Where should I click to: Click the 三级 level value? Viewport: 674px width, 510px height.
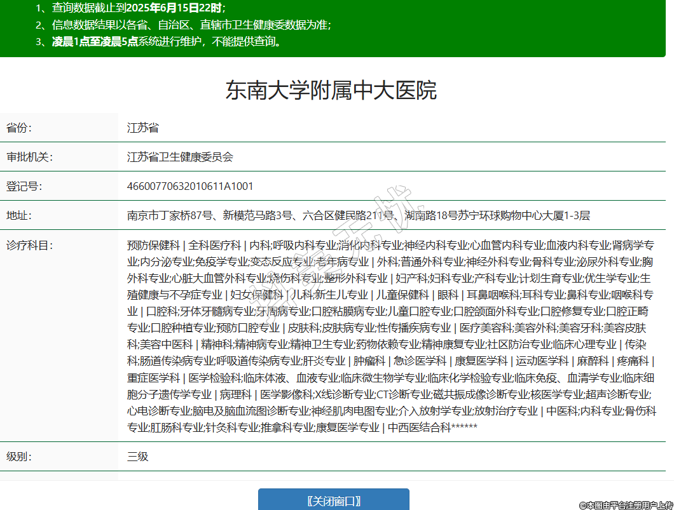(x=138, y=457)
